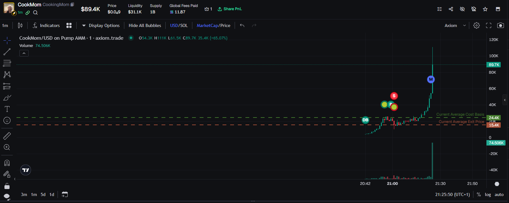Click the Current Average Cost Basis label
Screen dimensions: 509x203
pos(460,114)
